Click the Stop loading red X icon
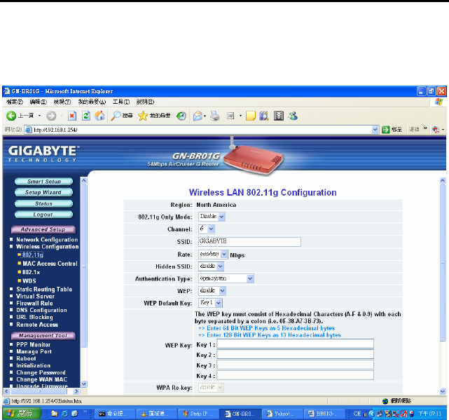The image size is (449, 420). click(x=72, y=116)
